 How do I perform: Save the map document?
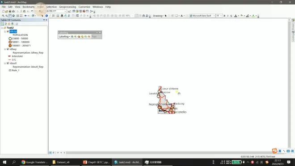click(x=10, y=11)
